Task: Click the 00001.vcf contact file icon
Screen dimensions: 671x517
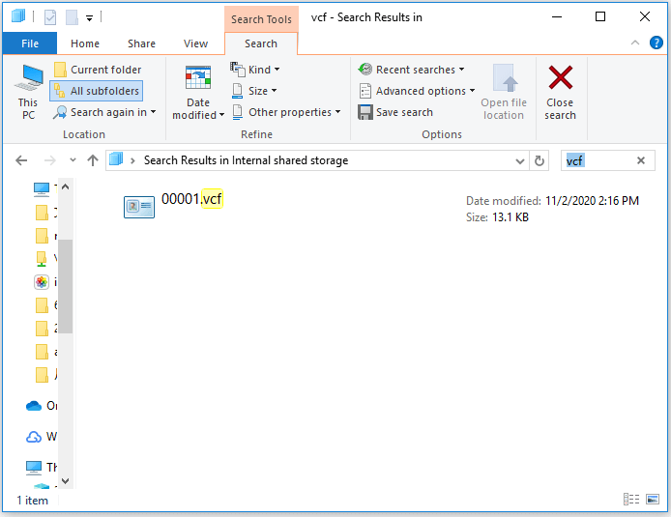Action: (139, 206)
